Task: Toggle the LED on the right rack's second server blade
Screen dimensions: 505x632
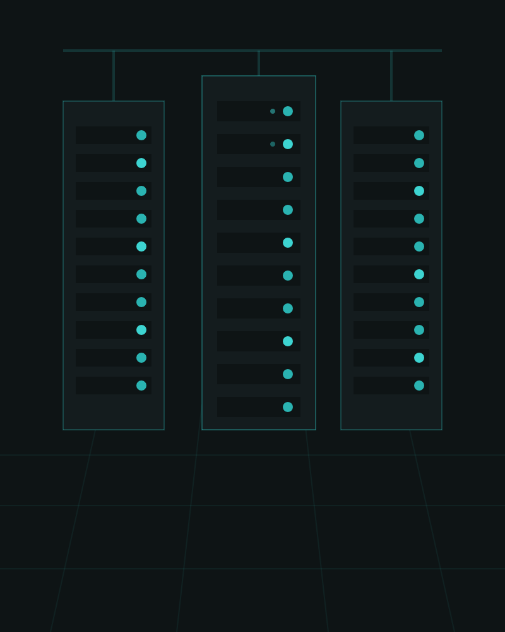Action: [x=419, y=162]
